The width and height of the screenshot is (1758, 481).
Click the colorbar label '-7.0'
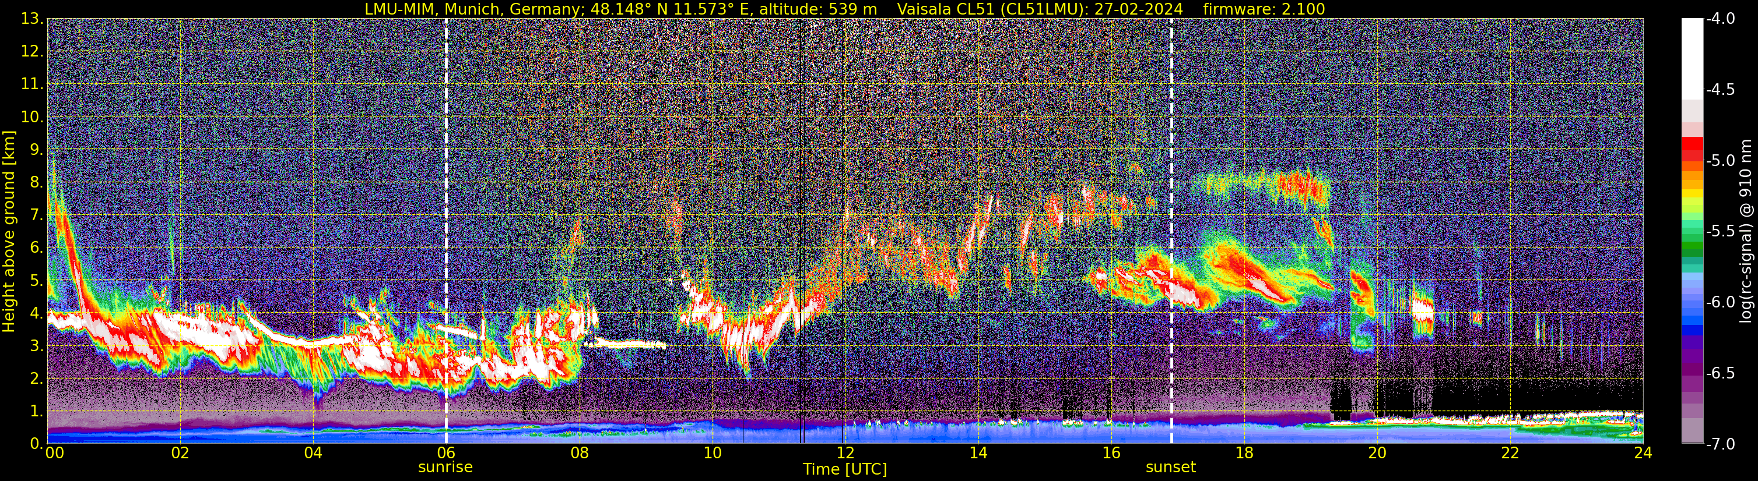1721,444
